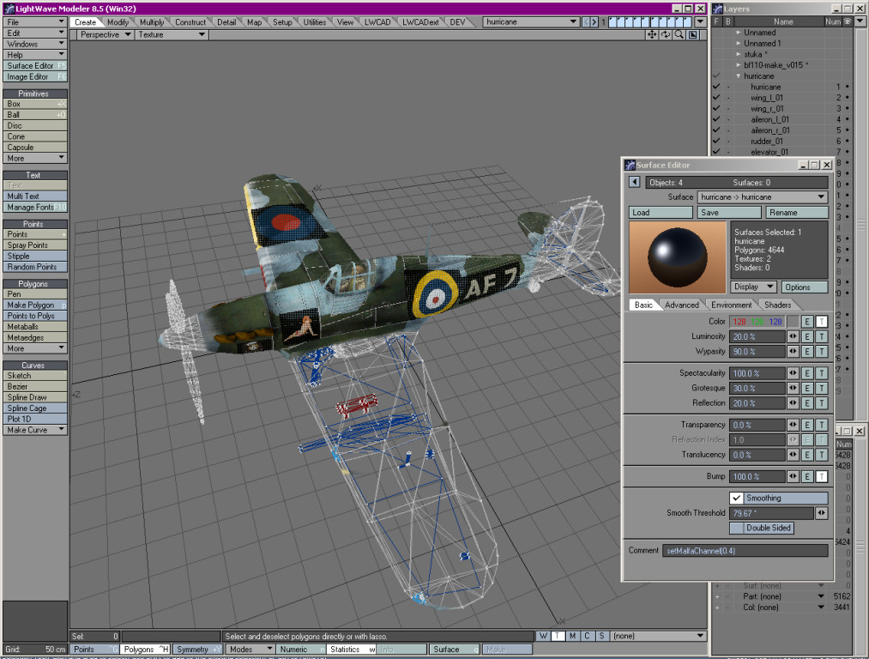Select next layer set arrow

[x=593, y=21]
